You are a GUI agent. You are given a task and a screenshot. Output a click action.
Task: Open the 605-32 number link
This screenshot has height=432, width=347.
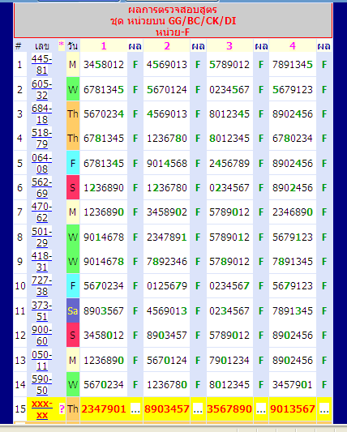[x=41, y=89]
